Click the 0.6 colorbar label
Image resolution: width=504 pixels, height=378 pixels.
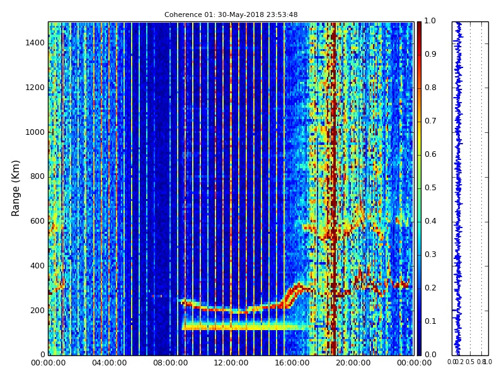click(x=430, y=154)
